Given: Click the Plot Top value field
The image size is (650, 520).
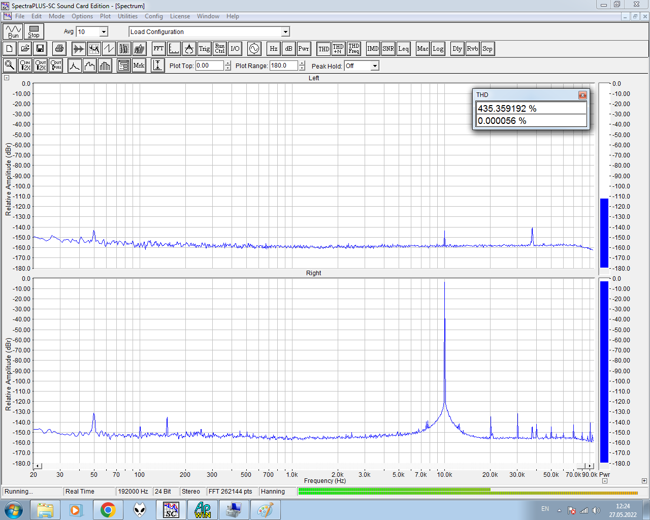Looking at the screenshot, I should coord(209,66).
